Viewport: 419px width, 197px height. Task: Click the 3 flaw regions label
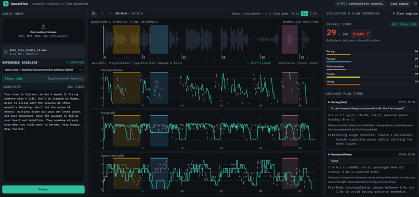405,13
